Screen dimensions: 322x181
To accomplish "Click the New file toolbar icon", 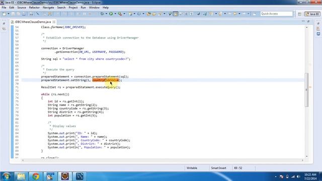I will 4,14.
